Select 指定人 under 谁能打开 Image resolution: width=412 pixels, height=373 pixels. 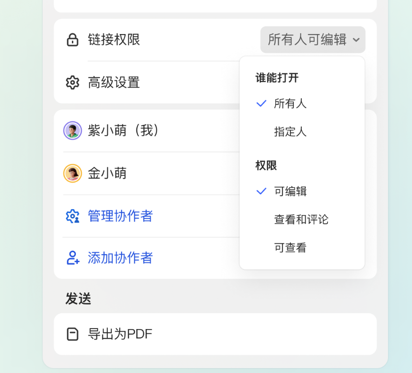pyautogui.click(x=290, y=131)
